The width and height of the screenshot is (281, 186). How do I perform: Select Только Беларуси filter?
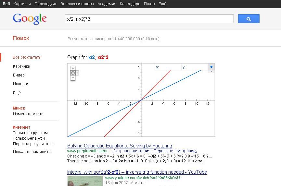[29, 138]
